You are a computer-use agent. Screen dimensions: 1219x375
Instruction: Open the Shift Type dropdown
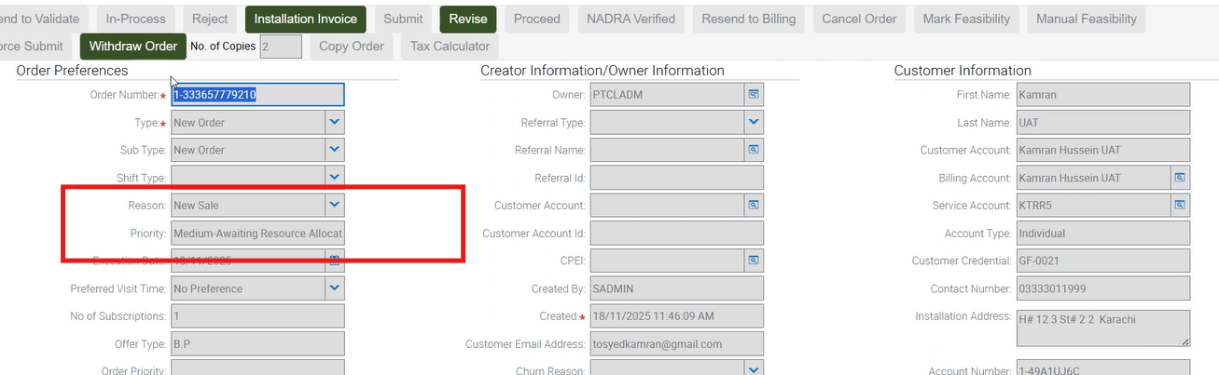pyautogui.click(x=335, y=177)
